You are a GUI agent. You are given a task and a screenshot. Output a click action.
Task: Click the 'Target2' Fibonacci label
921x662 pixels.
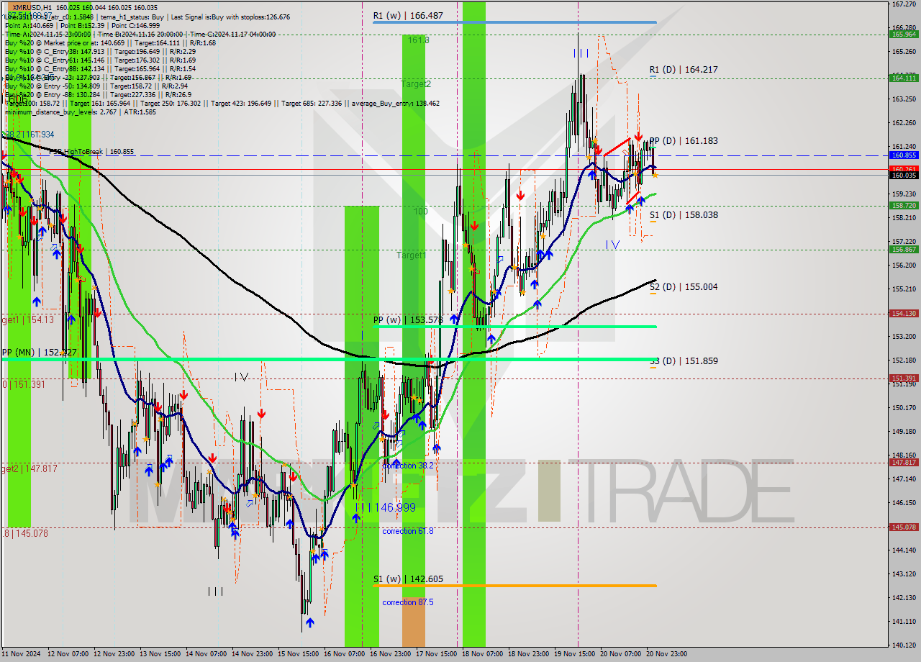(416, 84)
